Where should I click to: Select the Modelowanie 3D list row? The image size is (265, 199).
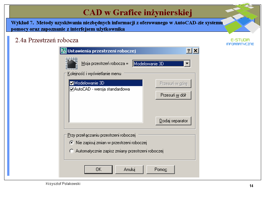coord(106,83)
